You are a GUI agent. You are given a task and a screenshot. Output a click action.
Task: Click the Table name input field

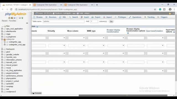[64, 21]
